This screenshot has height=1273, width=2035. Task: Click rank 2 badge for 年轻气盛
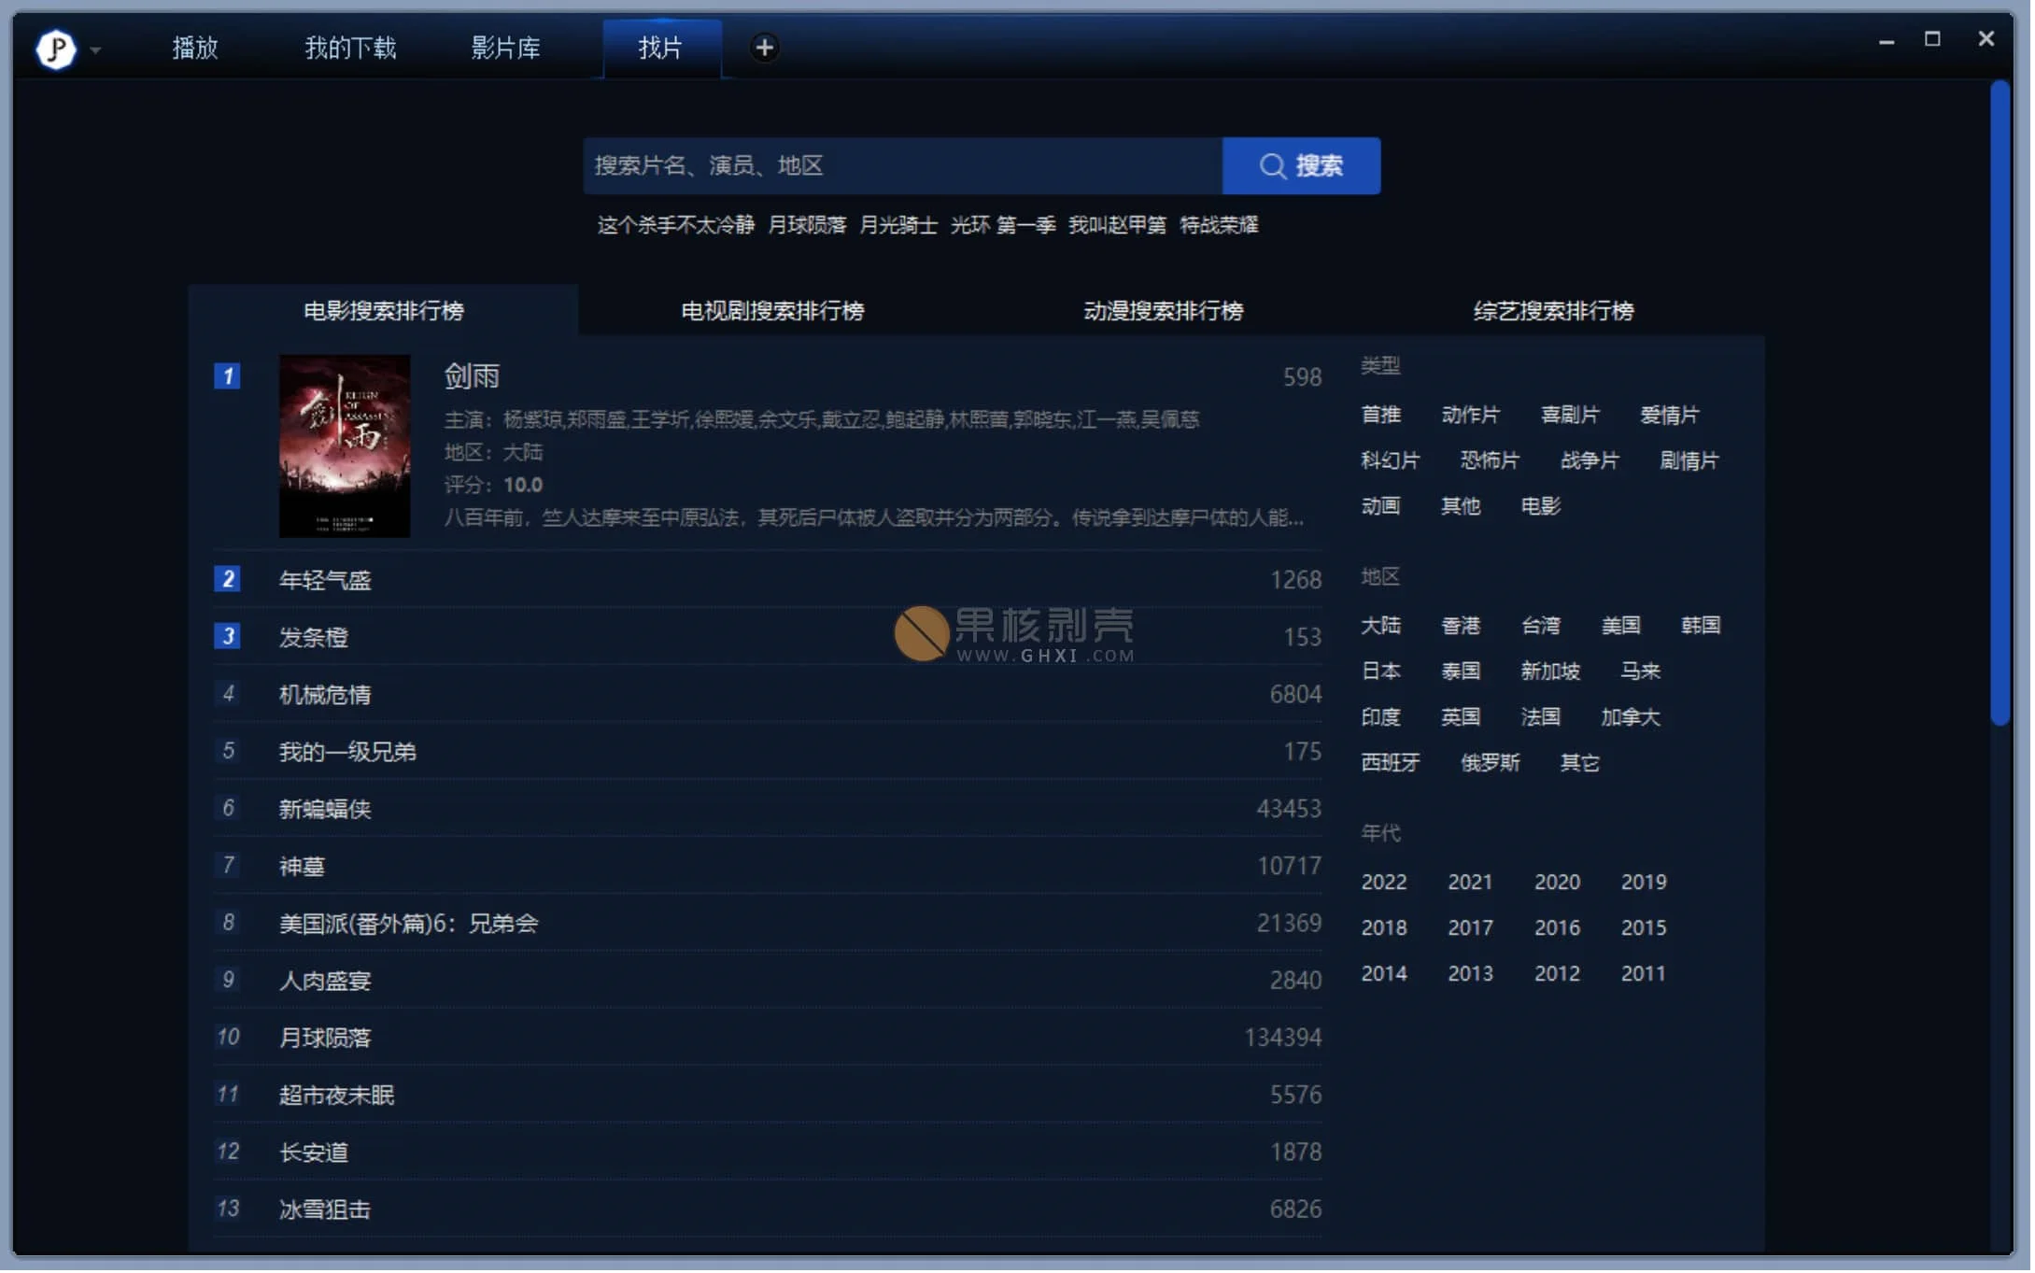(227, 580)
